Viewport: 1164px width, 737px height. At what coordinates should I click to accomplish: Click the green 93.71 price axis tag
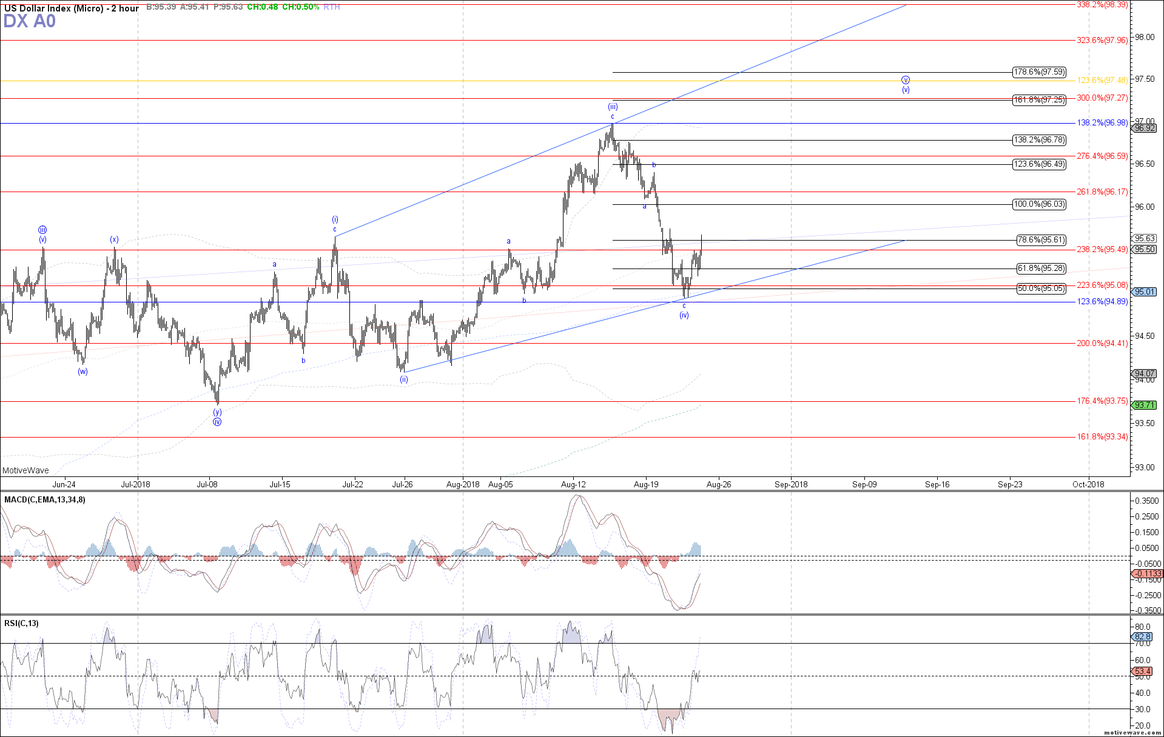pos(1145,405)
